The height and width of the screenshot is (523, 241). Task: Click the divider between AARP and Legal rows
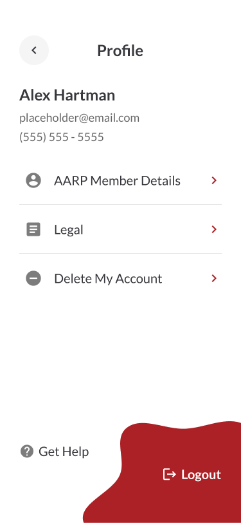pyautogui.click(x=121, y=204)
